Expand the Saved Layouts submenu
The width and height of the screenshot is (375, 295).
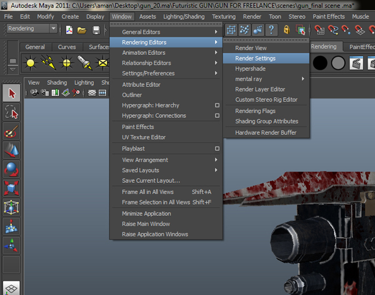pos(166,170)
